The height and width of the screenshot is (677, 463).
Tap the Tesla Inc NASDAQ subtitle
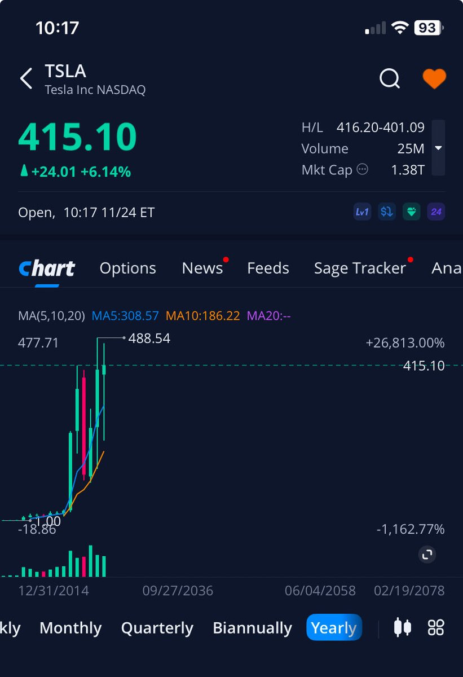tap(95, 90)
